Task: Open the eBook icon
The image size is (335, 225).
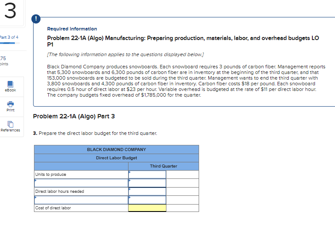Action: click(x=10, y=84)
